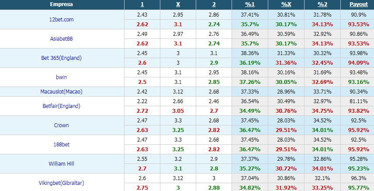Sort by the '%2' column header
The width and height of the screenshot is (374, 191).
(x=322, y=4)
